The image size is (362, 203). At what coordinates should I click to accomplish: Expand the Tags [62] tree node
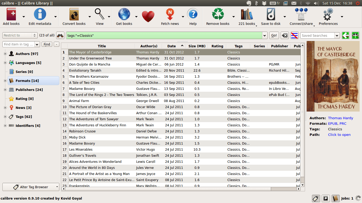5,117
